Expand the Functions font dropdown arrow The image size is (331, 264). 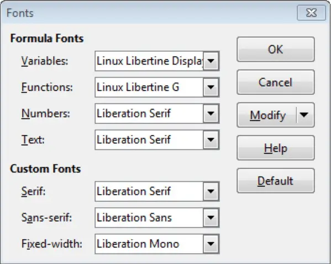point(211,87)
